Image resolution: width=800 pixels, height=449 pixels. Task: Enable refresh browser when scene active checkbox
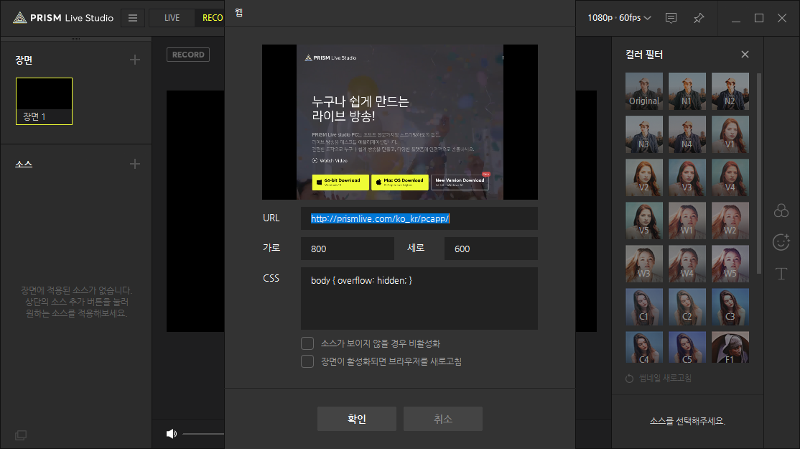tap(307, 361)
